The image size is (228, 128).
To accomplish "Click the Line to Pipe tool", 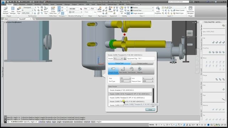I will coord(46,10).
